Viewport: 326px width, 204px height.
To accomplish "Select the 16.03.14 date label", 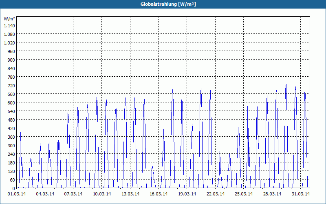I will (159, 194).
